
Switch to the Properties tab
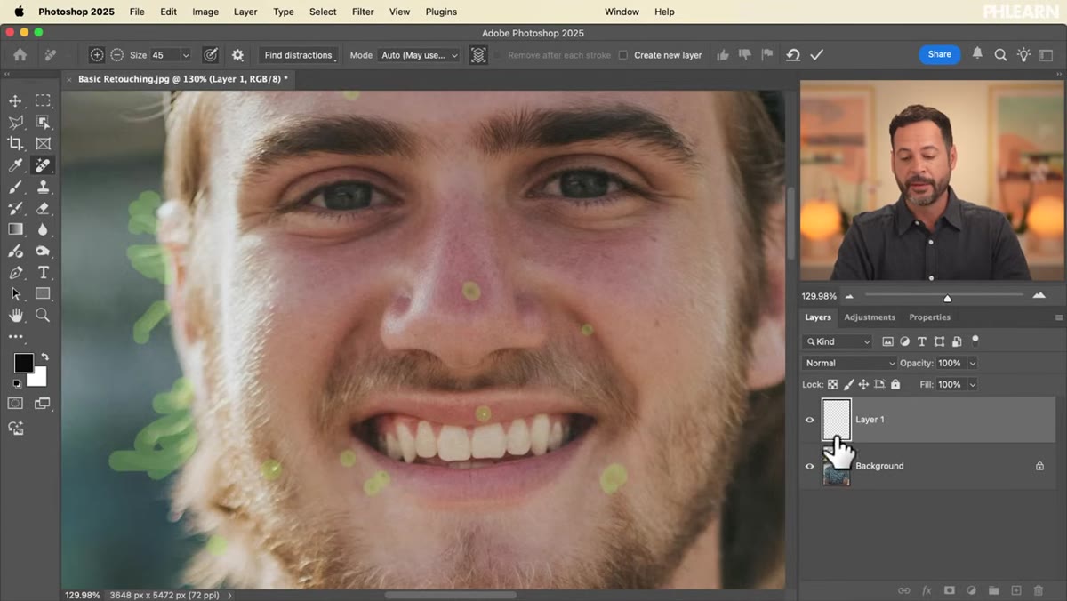[x=929, y=317]
